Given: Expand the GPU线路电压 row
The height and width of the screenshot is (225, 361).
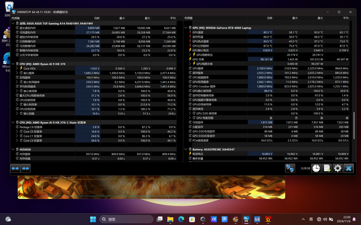Looking at the screenshot, I should tap(190, 55).
